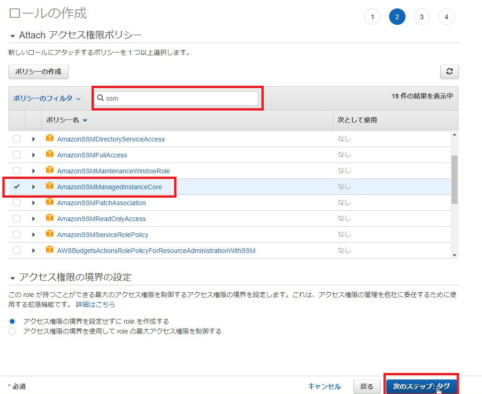Select 'アクセス権限の境界を使用して' radio option
The width and height of the screenshot is (482, 394).
(x=12, y=331)
